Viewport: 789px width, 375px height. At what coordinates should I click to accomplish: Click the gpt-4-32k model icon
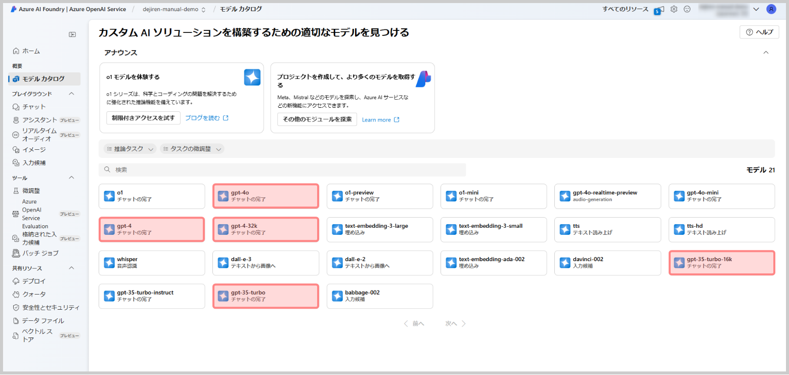coord(223,229)
